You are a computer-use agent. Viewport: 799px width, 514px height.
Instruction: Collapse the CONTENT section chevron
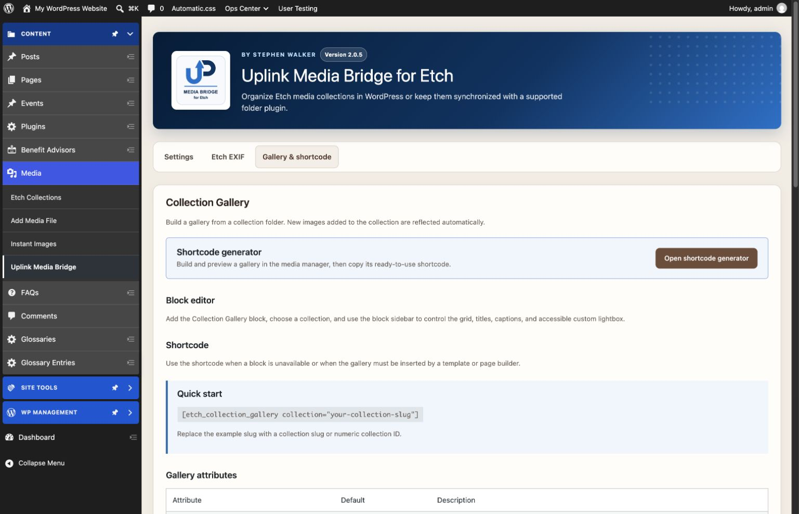click(130, 34)
